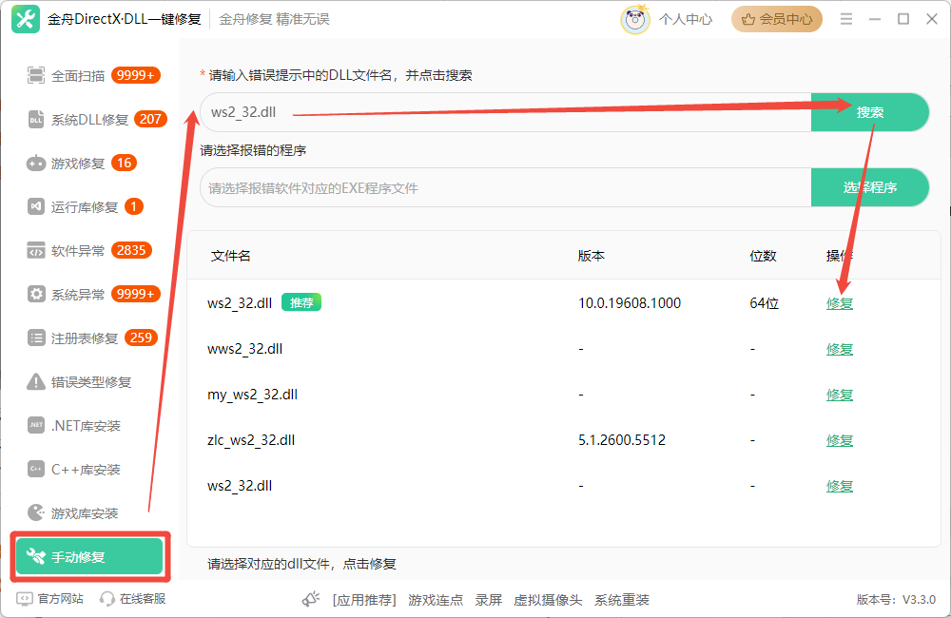Viewport: 951px width, 618px height.
Task: Click the registry list icon beside 注册表修复
Action: point(36,338)
